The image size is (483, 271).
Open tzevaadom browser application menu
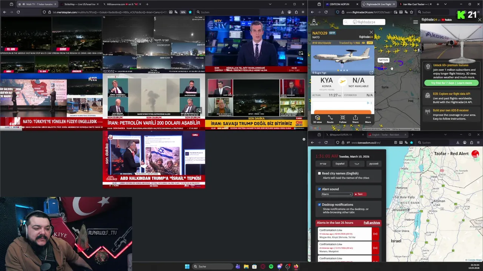click(478, 143)
